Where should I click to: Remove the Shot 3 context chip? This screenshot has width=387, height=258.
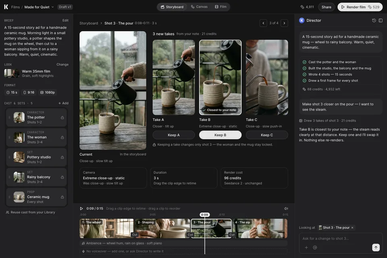click(352, 228)
